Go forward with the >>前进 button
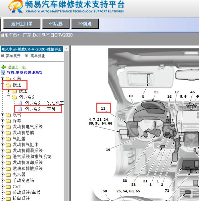This screenshot has width=199, height=201. coord(85,24)
